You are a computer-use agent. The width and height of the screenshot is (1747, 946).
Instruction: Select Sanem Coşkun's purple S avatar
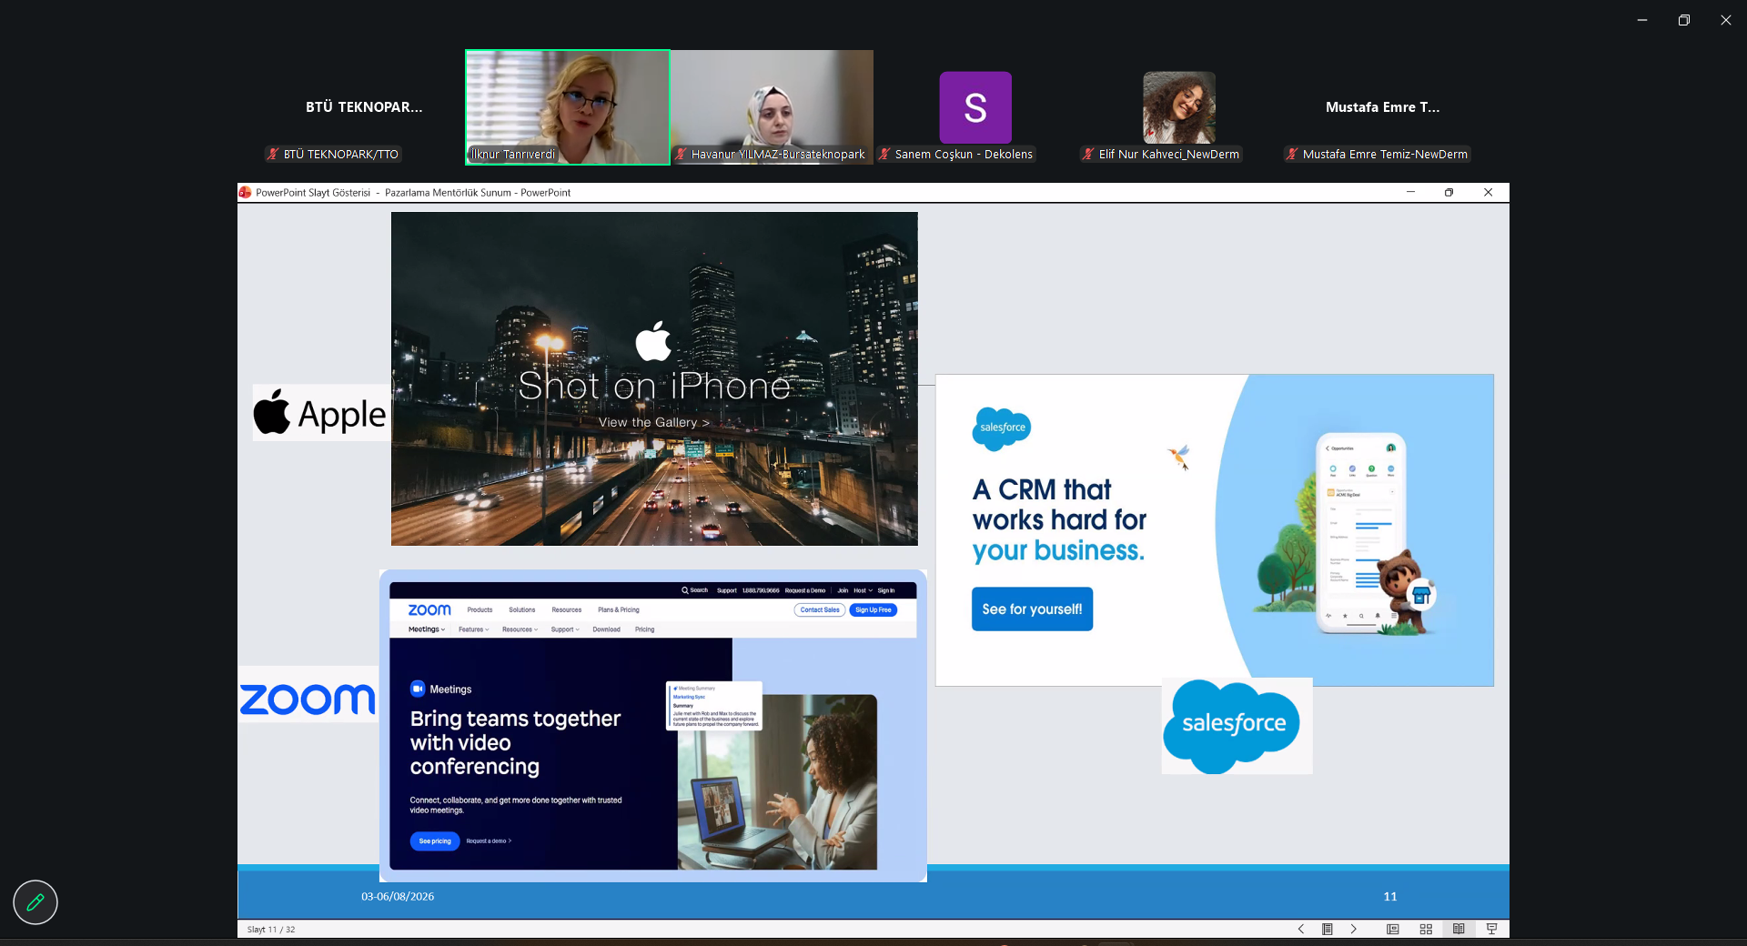[975, 107]
